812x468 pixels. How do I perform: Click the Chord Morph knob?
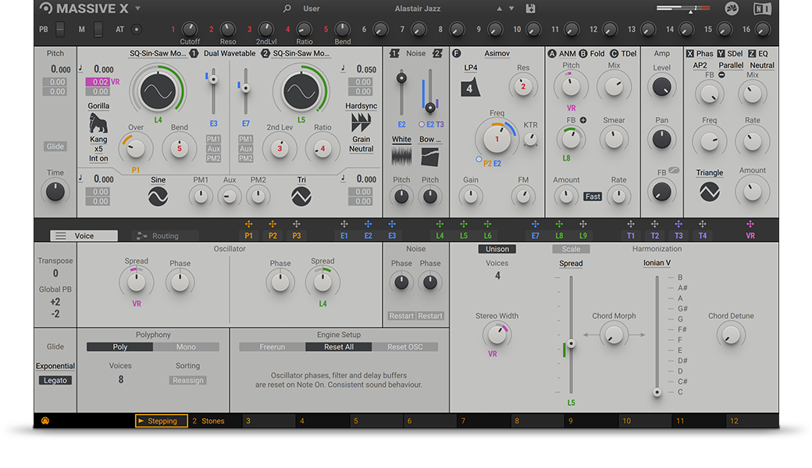[614, 335]
